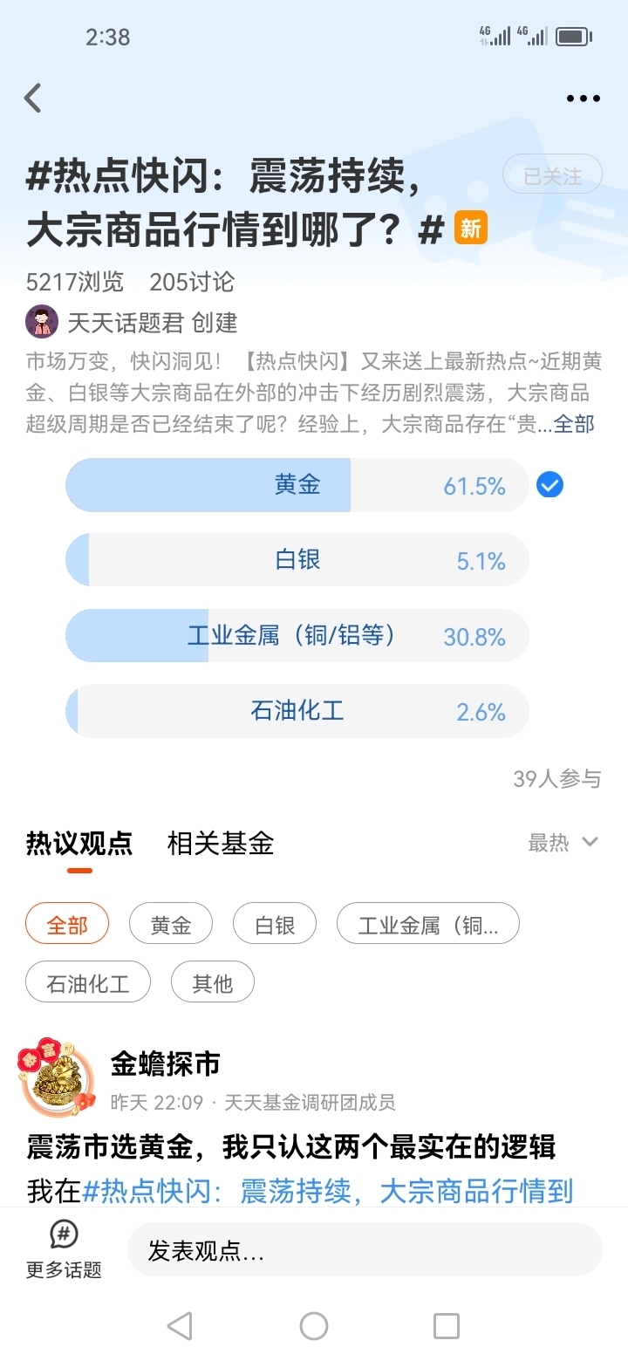Switch to the 相关基金 tab
The height and width of the screenshot is (1361, 628).
[221, 844]
